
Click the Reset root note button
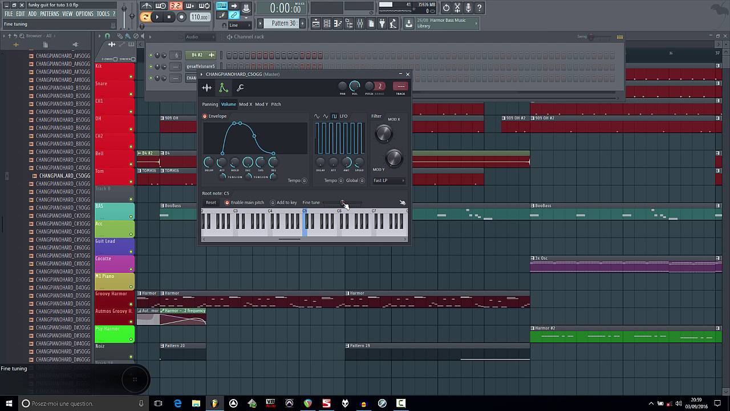[x=211, y=203]
